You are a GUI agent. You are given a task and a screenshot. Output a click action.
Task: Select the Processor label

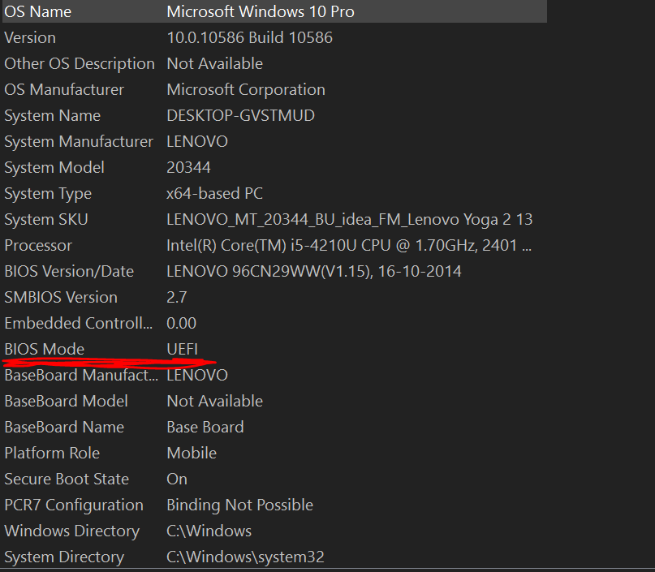click(38, 246)
